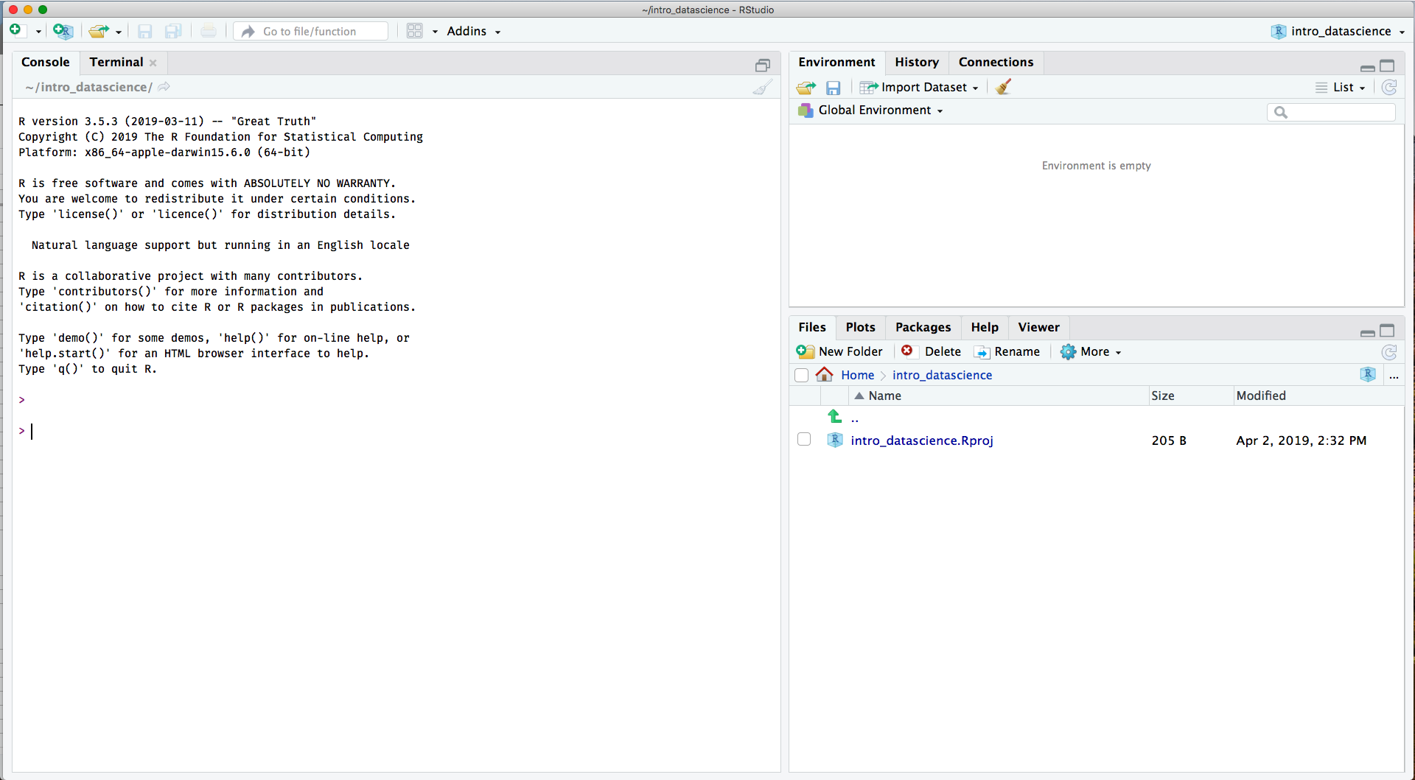Expand the panes layout dropdown arrow
The height and width of the screenshot is (780, 1415).
point(435,32)
